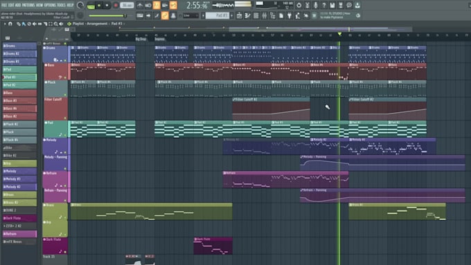The image size is (471, 265).
Task: Select the playlist mute tool
Action: (x=34, y=24)
